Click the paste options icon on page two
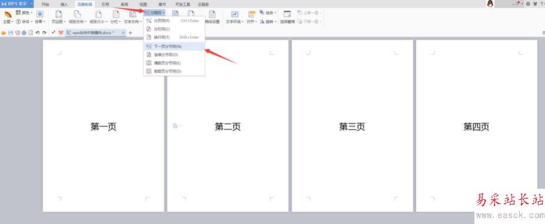 177,126
